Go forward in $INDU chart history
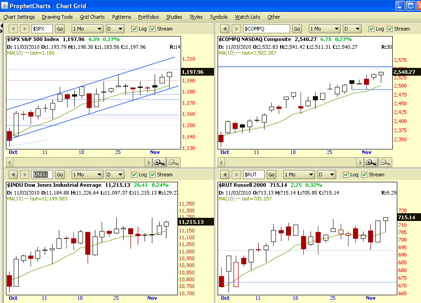Viewport: 421px width, 303px height. [25, 175]
